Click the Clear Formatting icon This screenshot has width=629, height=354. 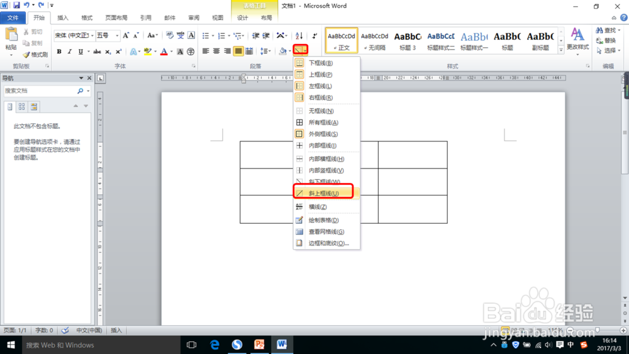click(170, 35)
